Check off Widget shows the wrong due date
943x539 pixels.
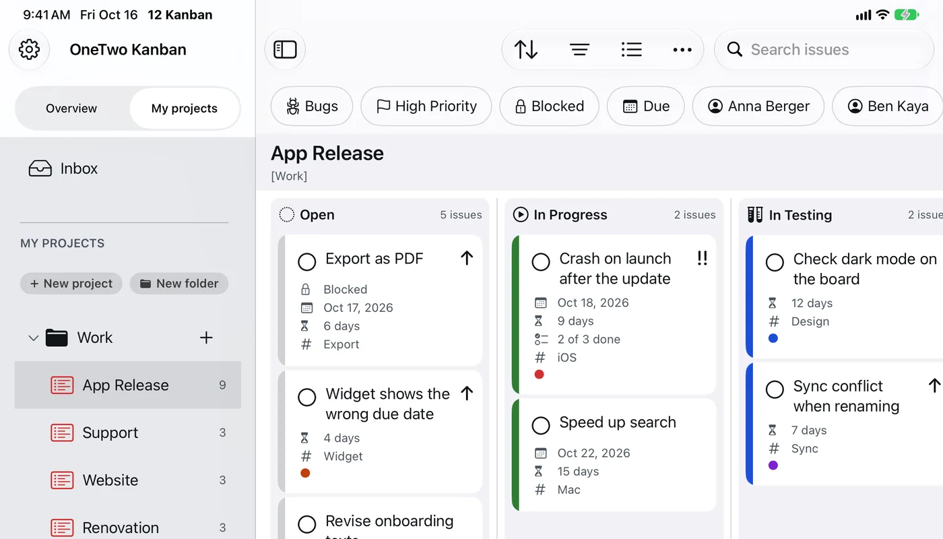click(x=307, y=397)
